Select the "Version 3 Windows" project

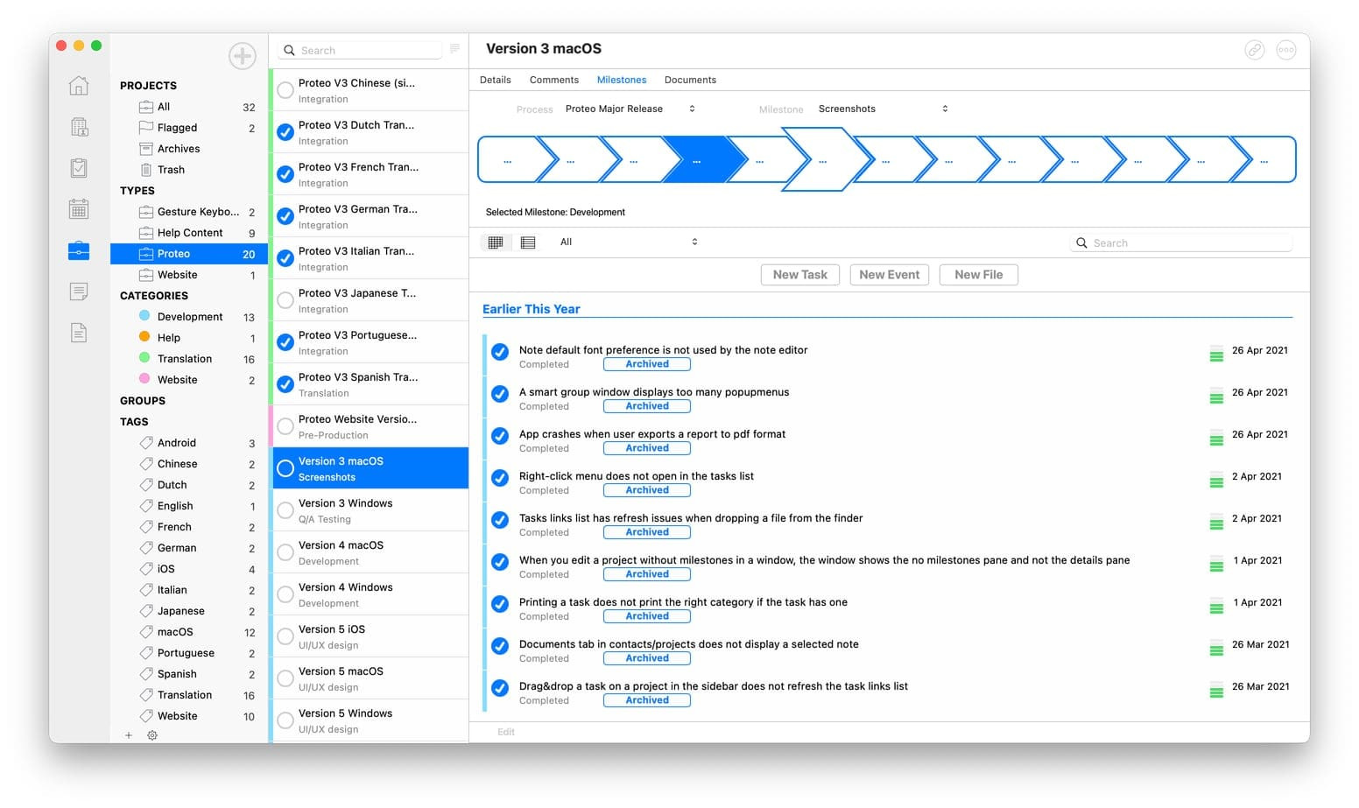[x=370, y=510]
